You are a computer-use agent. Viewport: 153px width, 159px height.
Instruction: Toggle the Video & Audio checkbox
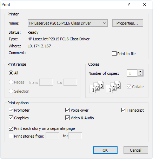(67, 118)
